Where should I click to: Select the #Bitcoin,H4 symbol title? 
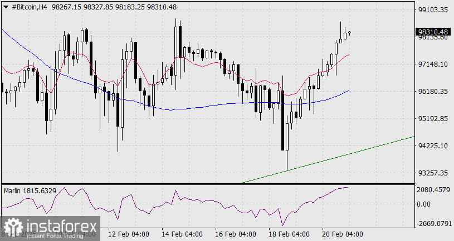30,7
